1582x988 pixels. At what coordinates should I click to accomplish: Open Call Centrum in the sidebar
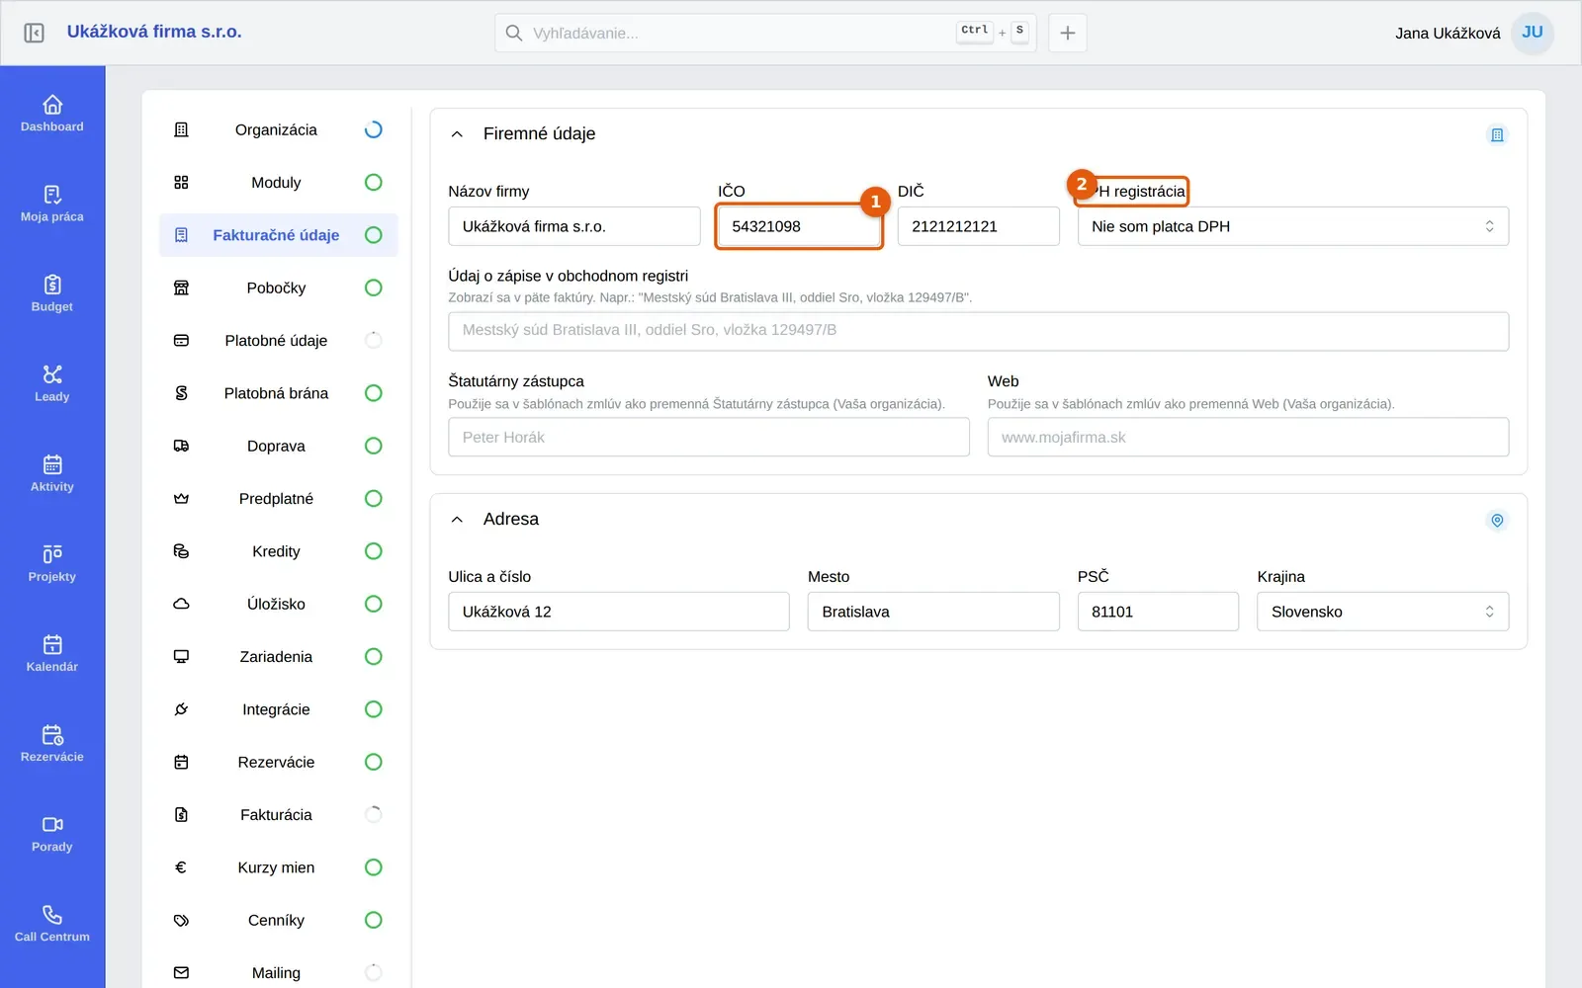pyautogui.click(x=52, y=924)
